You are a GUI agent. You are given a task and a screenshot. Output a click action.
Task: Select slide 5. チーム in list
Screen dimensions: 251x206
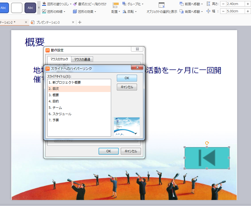(x=79, y=107)
